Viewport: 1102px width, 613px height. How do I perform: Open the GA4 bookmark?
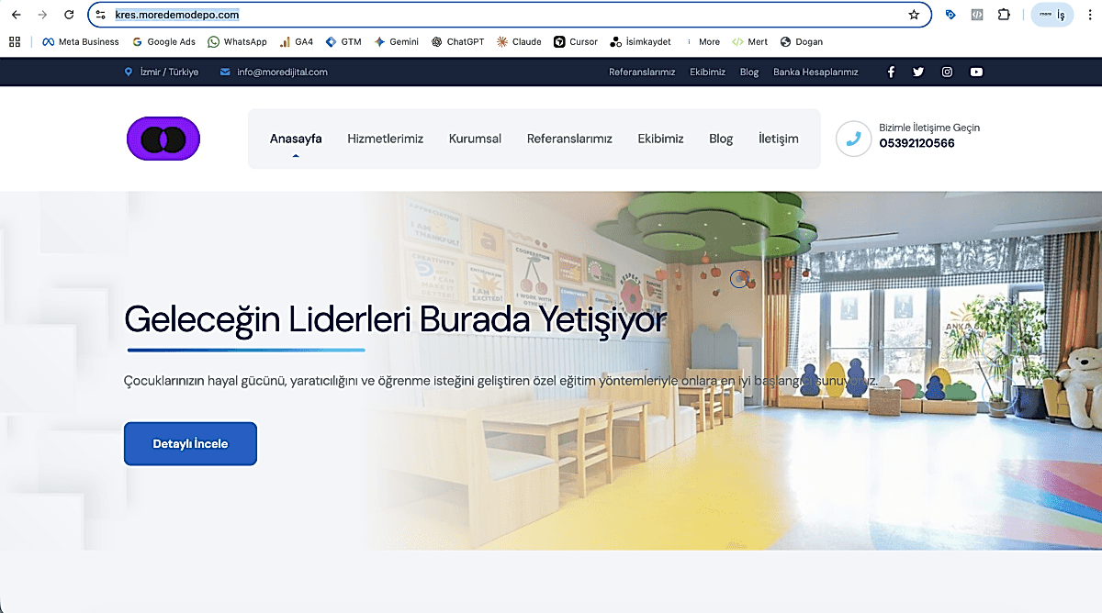pos(296,41)
